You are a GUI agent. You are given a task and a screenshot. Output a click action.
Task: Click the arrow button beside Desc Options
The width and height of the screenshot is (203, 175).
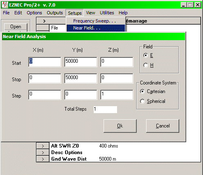pos(43,152)
